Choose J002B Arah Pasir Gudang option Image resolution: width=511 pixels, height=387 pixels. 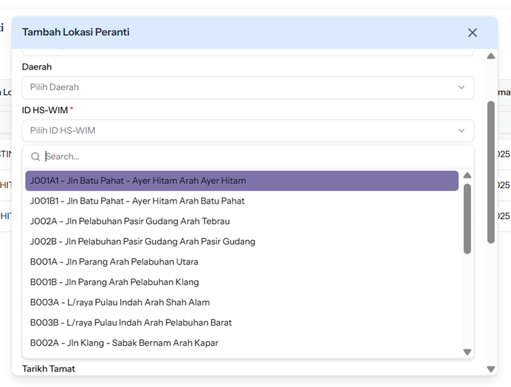point(242,242)
